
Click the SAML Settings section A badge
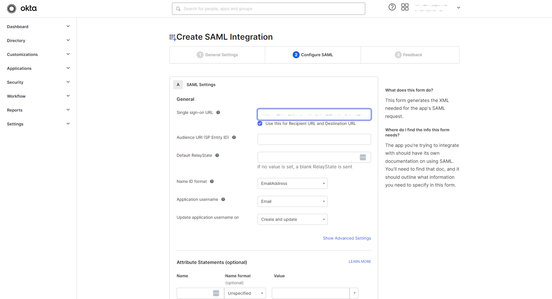178,85
